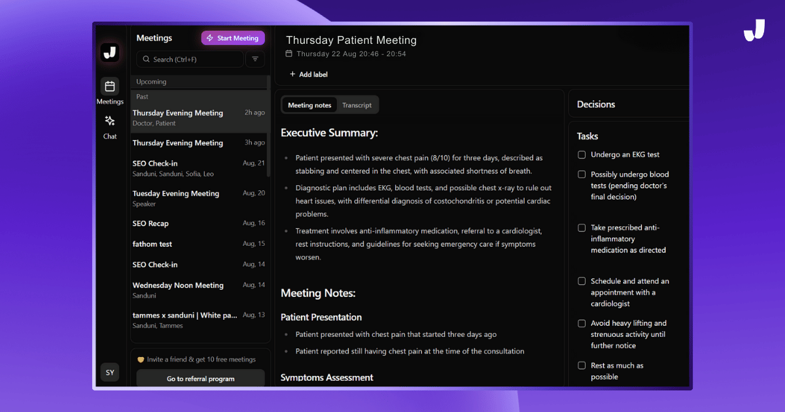
Task: Go to referral program
Action: tap(200, 379)
